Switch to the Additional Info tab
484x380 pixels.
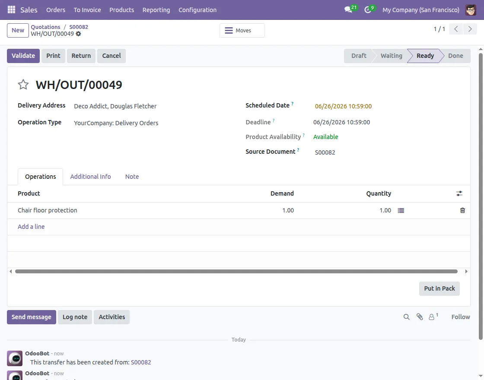pyautogui.click(x=90, y=177)
